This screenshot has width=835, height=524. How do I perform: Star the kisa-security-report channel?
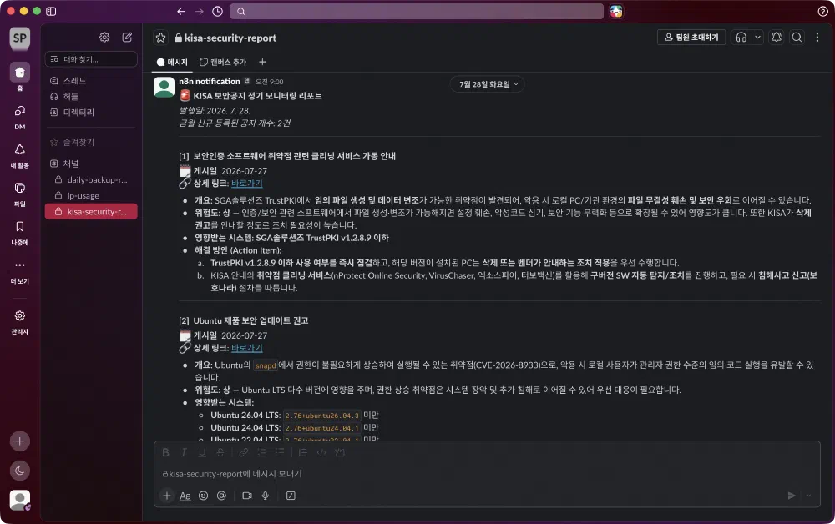(161, 38)
